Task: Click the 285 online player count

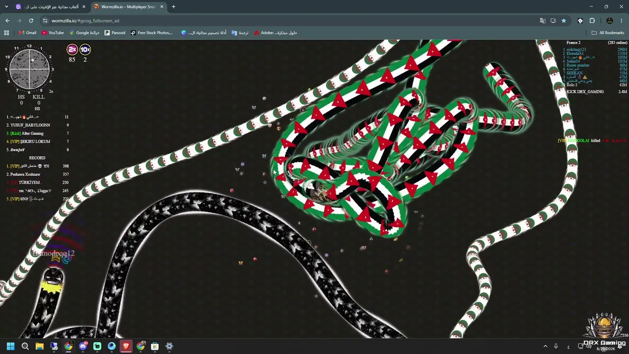Action: pos(618,43)
